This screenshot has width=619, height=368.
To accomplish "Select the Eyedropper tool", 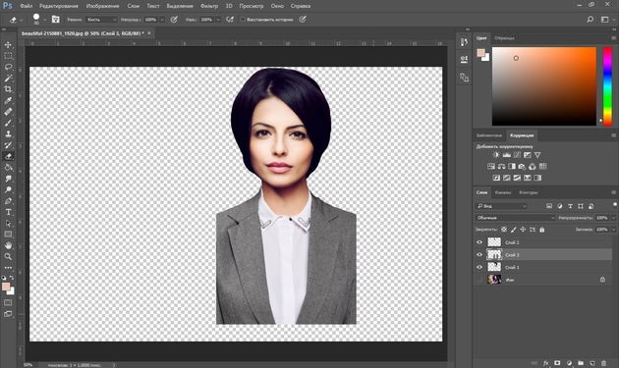I will click(8, 100).
